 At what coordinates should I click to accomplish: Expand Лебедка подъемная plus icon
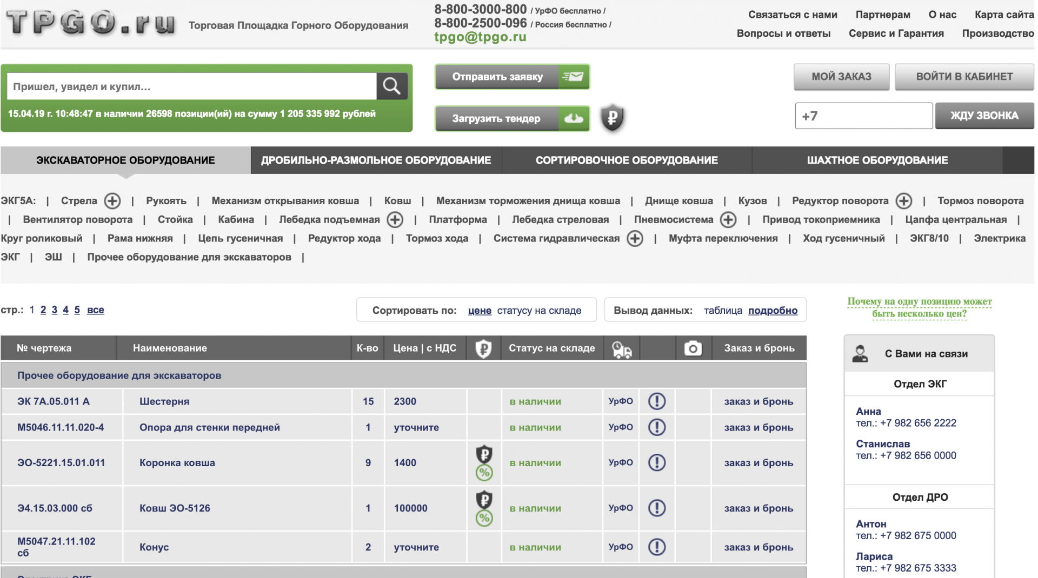click(x=395, y=220)
